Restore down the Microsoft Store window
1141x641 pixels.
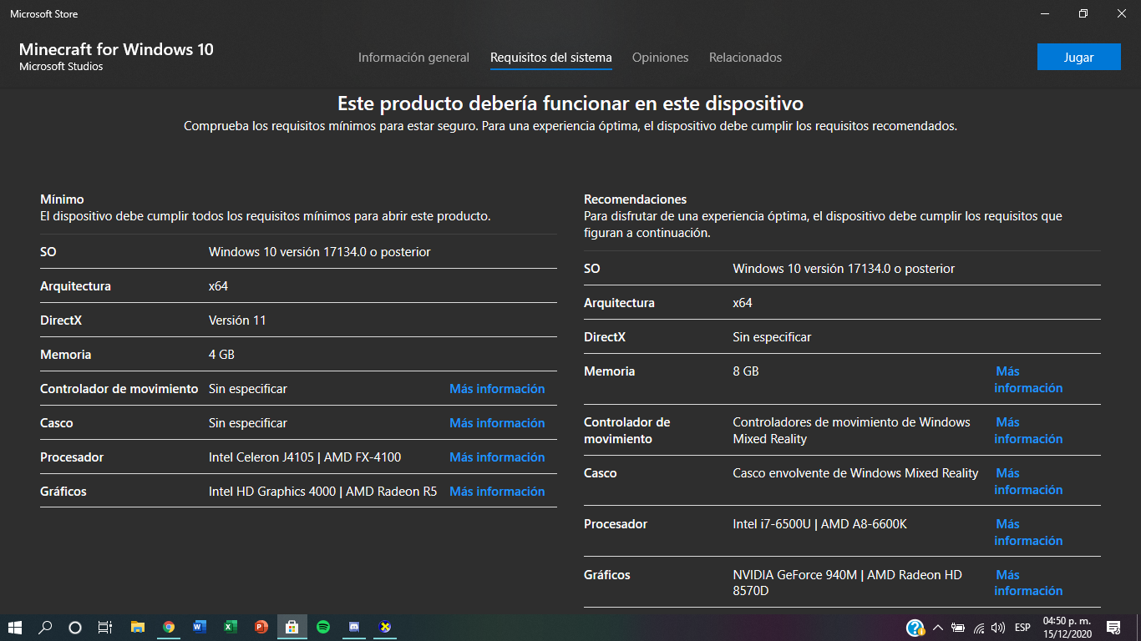tap(1083, 13)
